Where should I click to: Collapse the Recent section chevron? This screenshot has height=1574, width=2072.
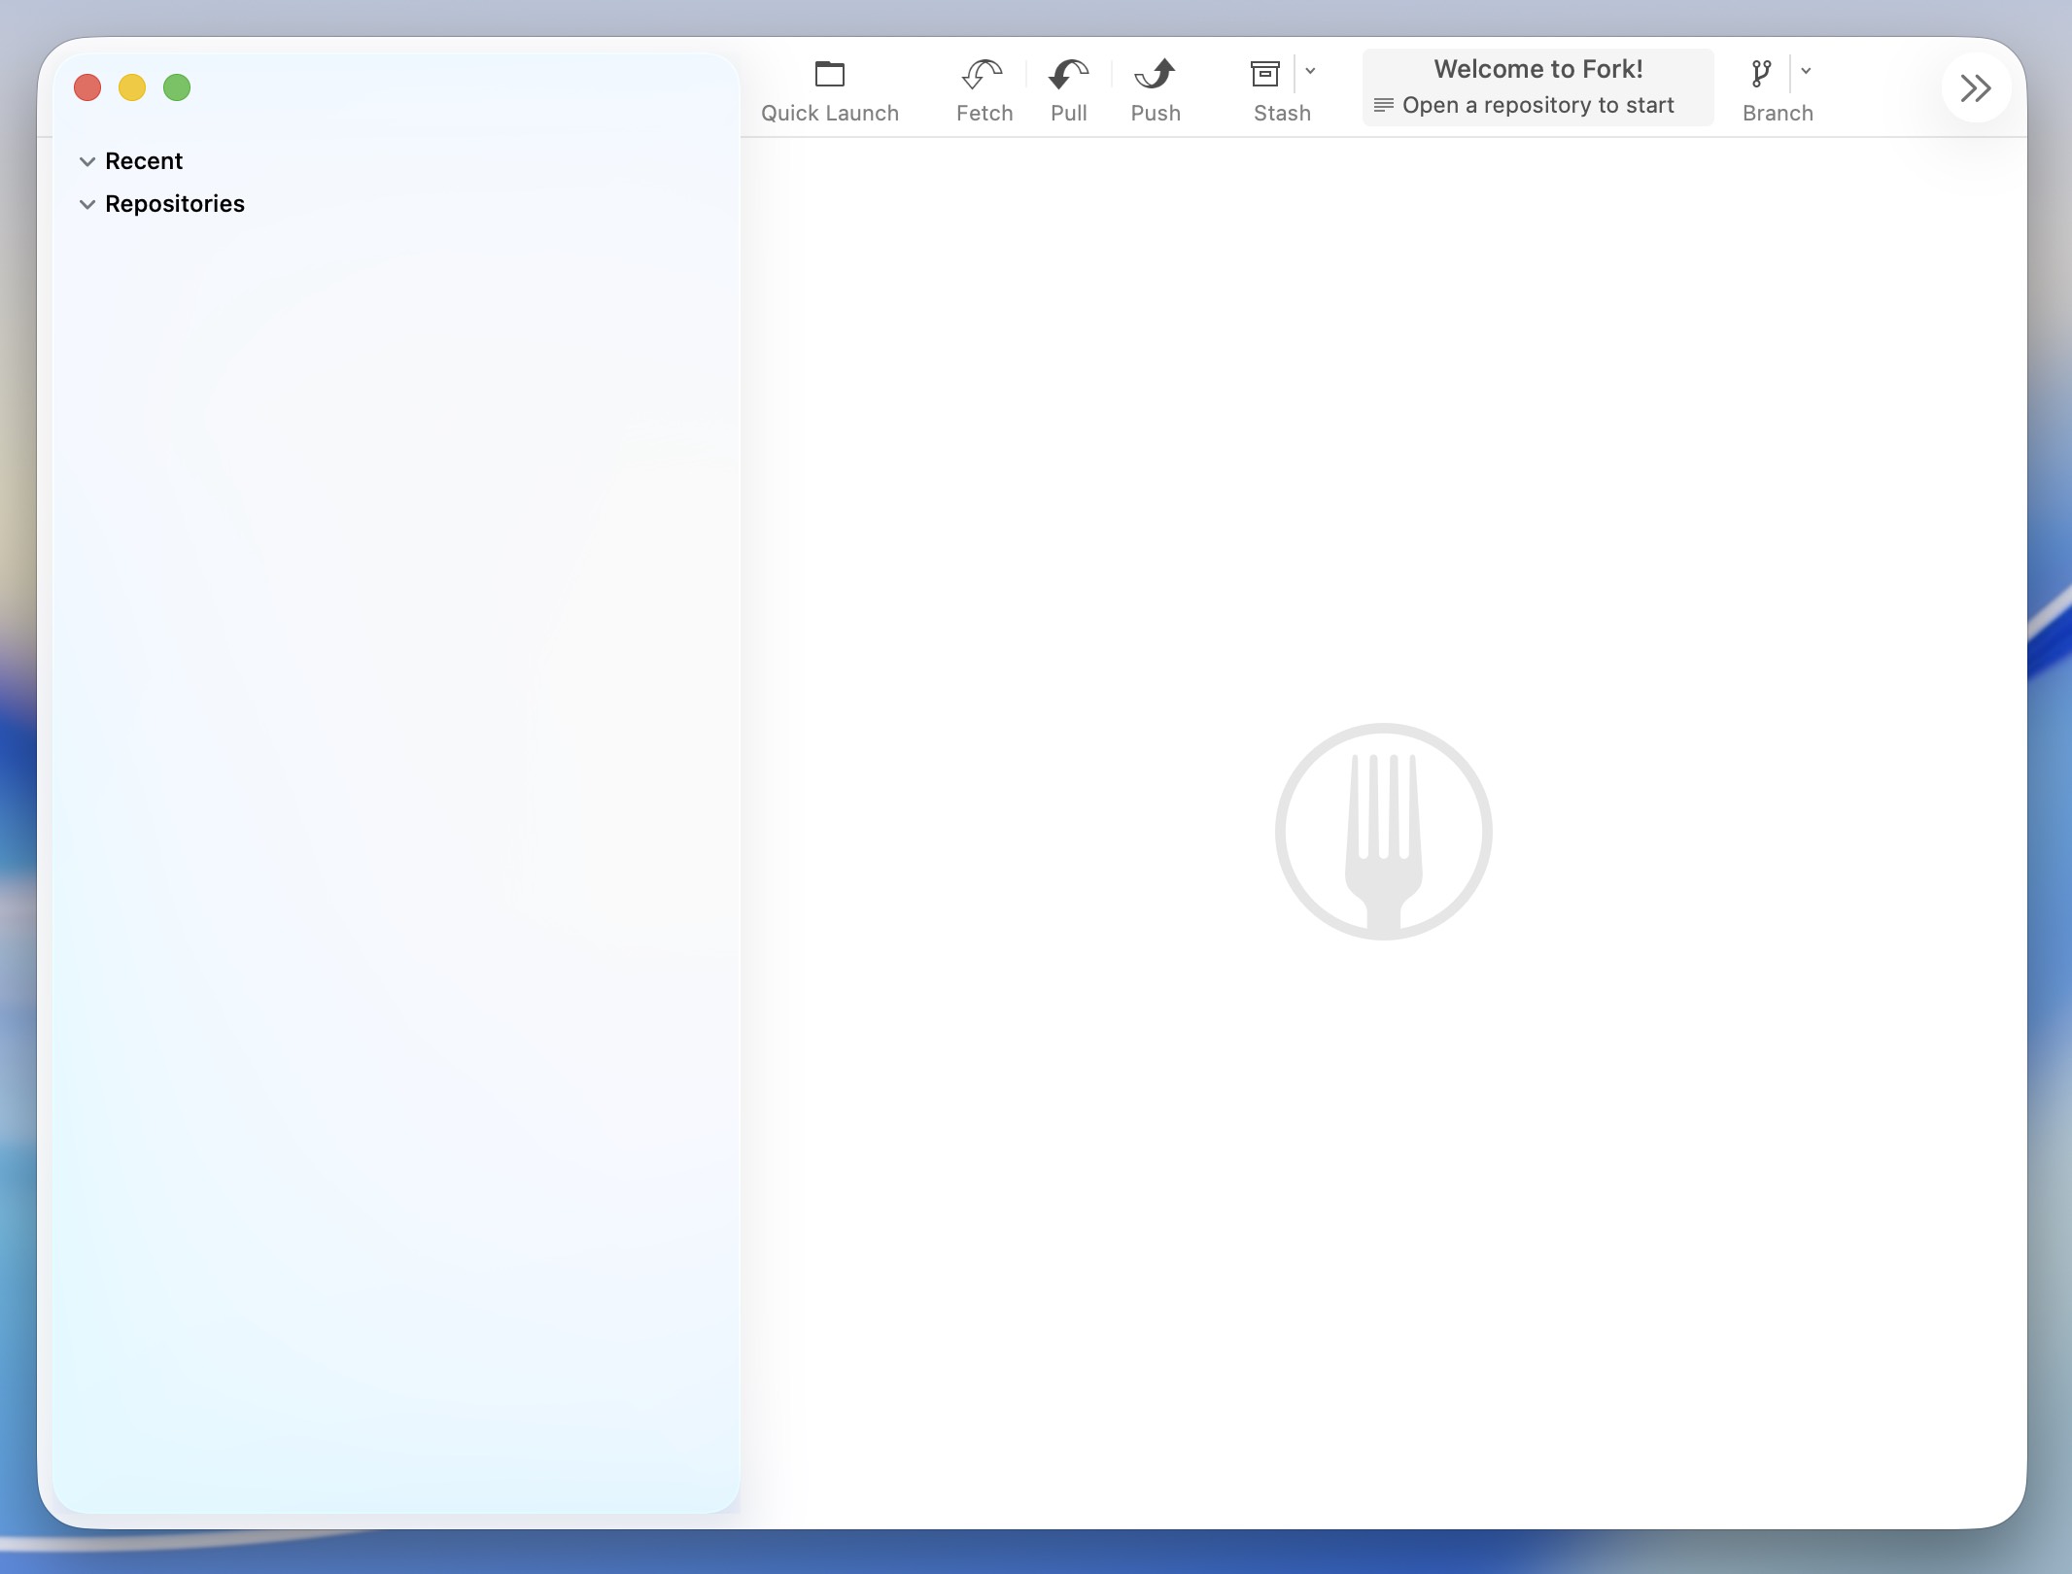point(87,161)
